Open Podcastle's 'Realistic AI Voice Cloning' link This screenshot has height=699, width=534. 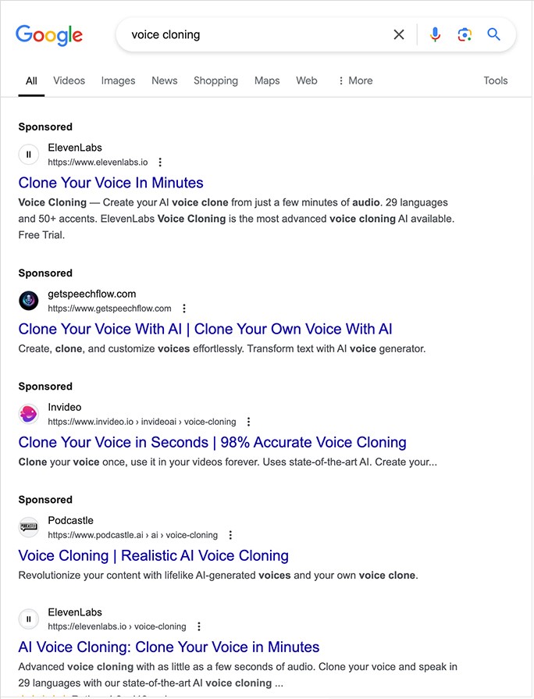[x=153, y=555]
